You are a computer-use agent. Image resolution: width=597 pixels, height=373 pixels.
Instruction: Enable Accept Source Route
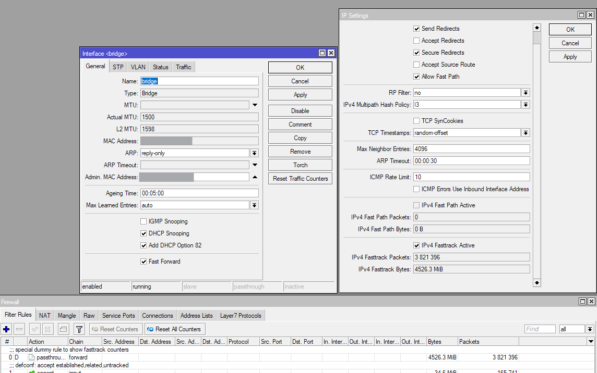coord(416,65)
